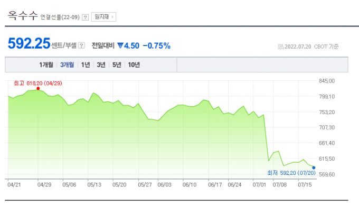Click the blue down triangle near 4.50
359x215 pixels.
pos(120,45)
